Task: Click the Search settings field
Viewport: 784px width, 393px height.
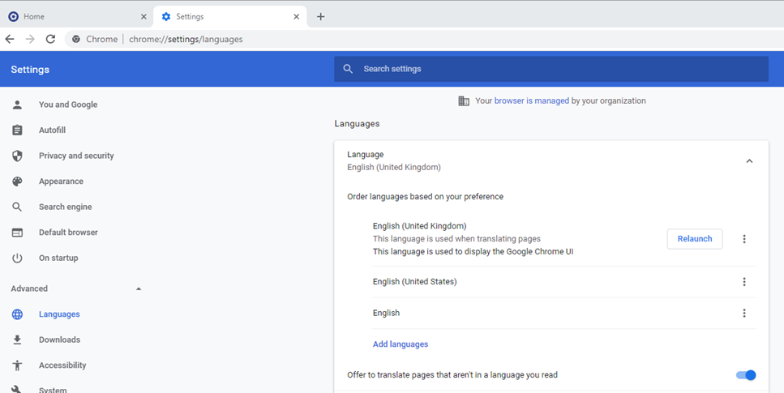Action: click(x=551, y=69)
